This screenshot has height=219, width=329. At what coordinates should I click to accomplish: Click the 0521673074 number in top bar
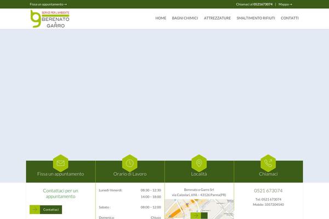(263, 4)
